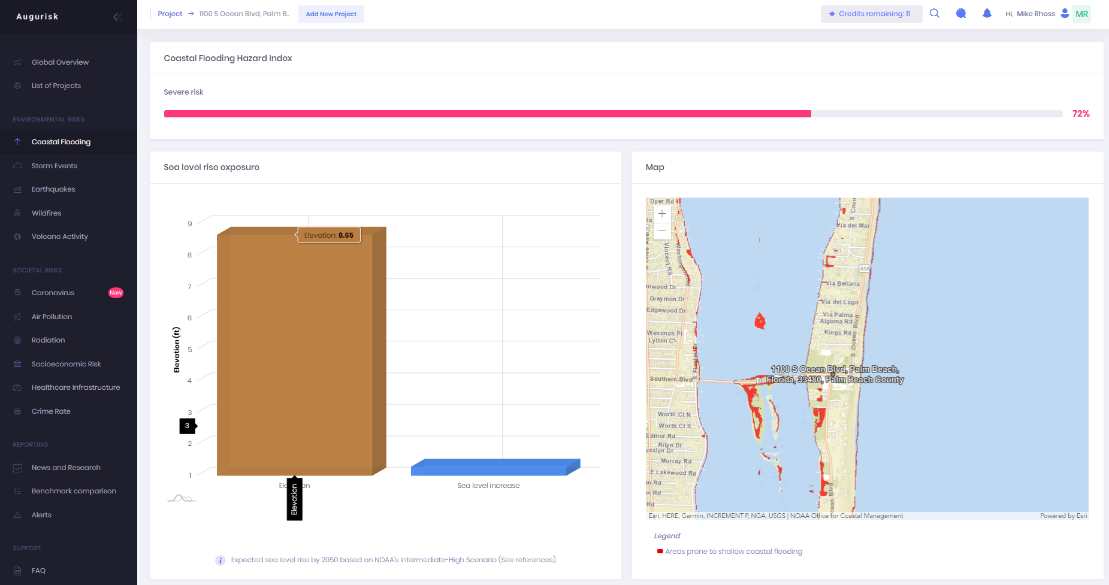Open the Radiation risk page
This screenshot has height=585, width=1109.
click(48, 340)
